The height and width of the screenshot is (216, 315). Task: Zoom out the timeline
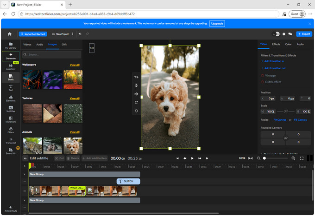[x=258, y=158]
